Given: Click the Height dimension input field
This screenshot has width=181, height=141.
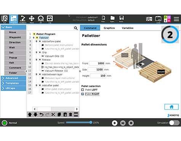Looking at the screenshot, I should 98,76.
